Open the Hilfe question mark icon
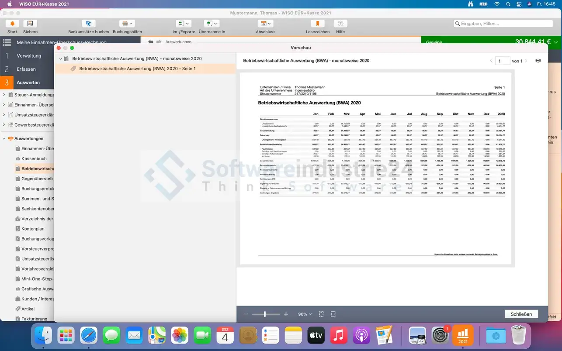The height and width of the screenshot is (351, 562). 340,24
